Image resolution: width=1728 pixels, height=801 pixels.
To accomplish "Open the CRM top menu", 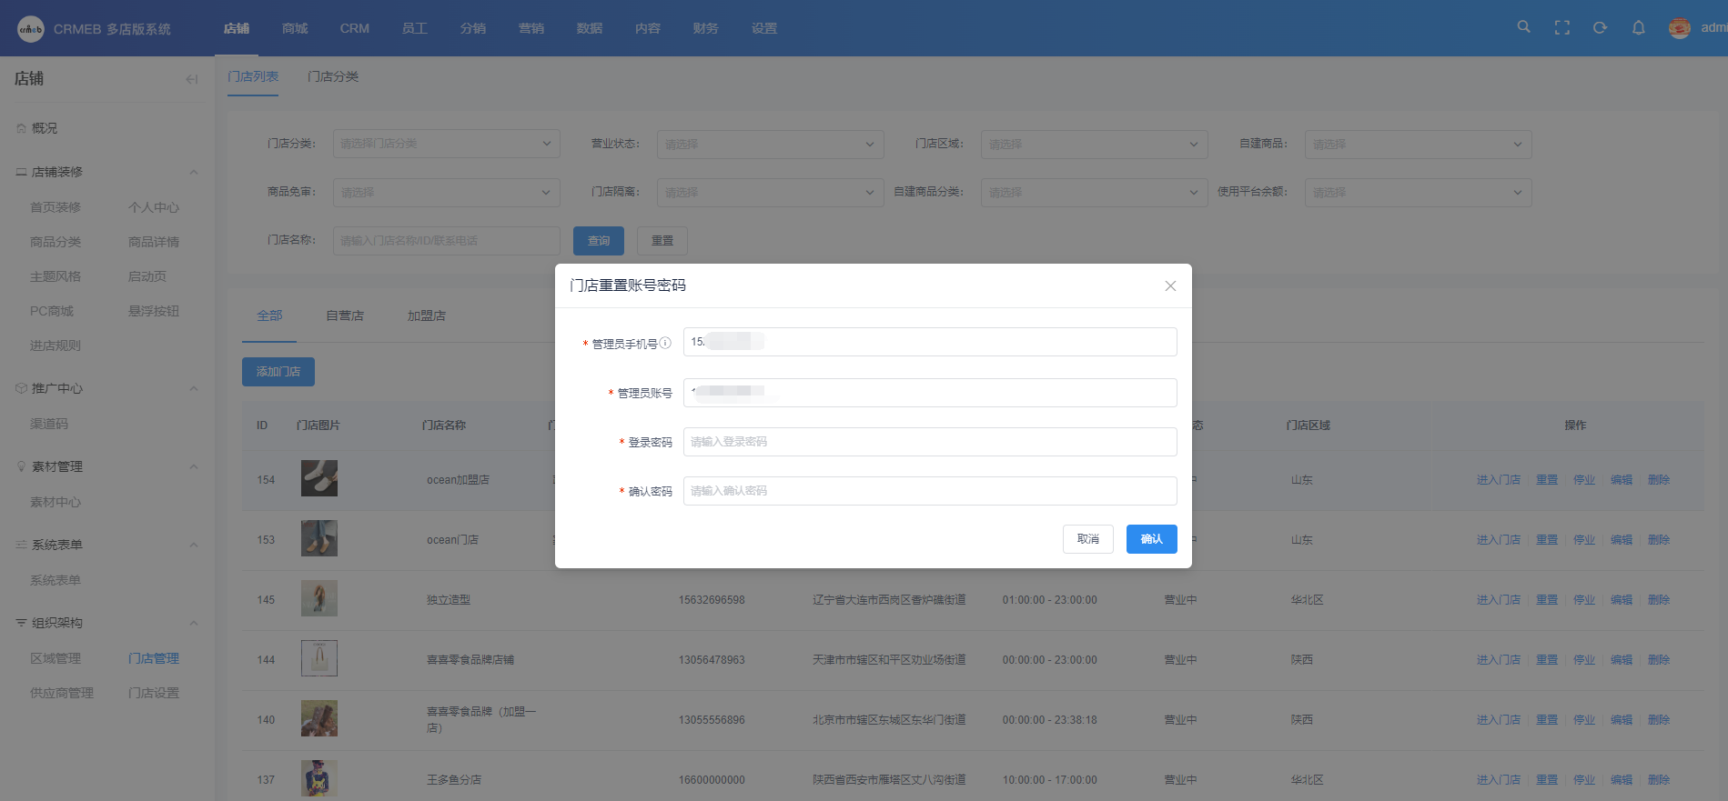I will (354, 28).
